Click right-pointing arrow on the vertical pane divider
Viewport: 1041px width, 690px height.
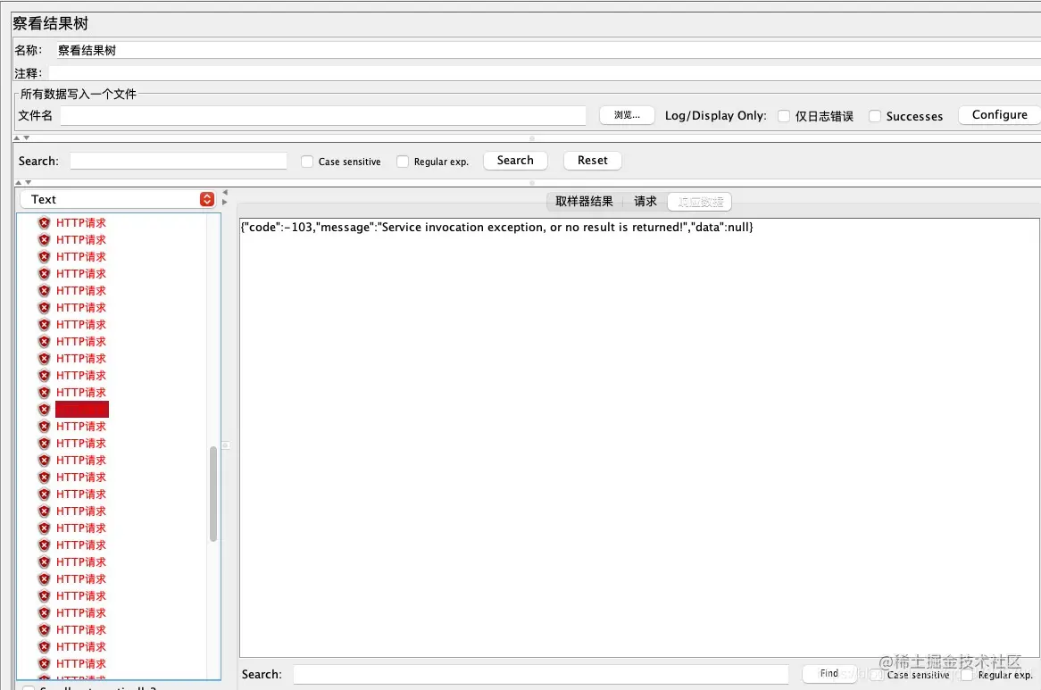click(225, 202)
